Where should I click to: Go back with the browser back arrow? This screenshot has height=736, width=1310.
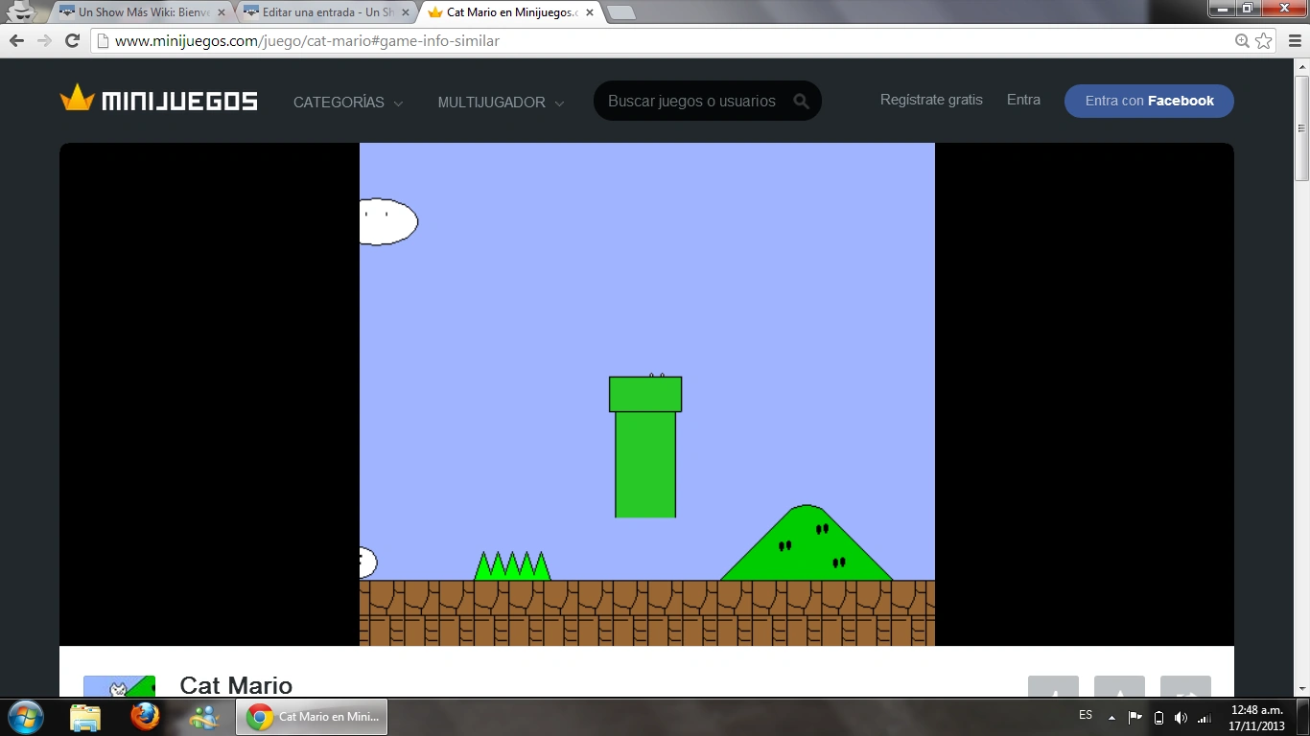pos(16,40)
